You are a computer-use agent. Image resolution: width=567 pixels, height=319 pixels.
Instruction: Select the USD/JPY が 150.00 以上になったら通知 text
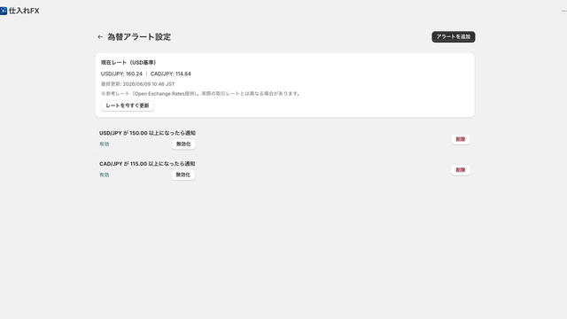click(x=148, y=133)
